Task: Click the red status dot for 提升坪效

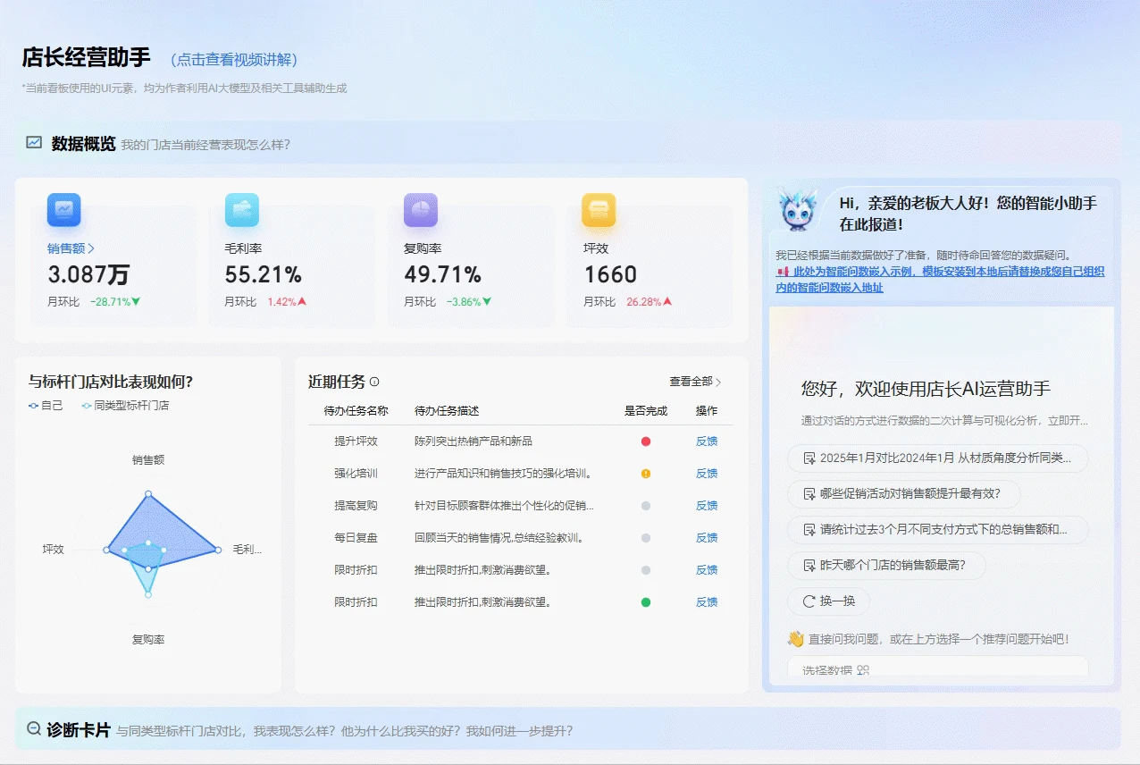Action: pyautogui.click(x=646, y=441)
